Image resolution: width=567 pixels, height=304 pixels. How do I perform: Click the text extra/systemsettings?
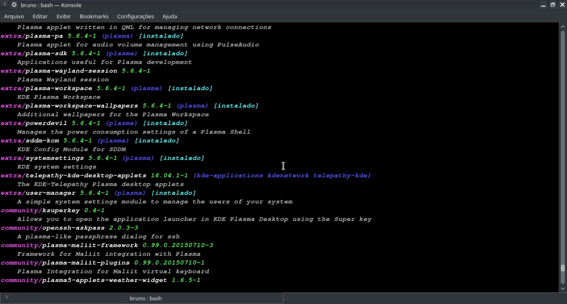click(x=42, y=158)
